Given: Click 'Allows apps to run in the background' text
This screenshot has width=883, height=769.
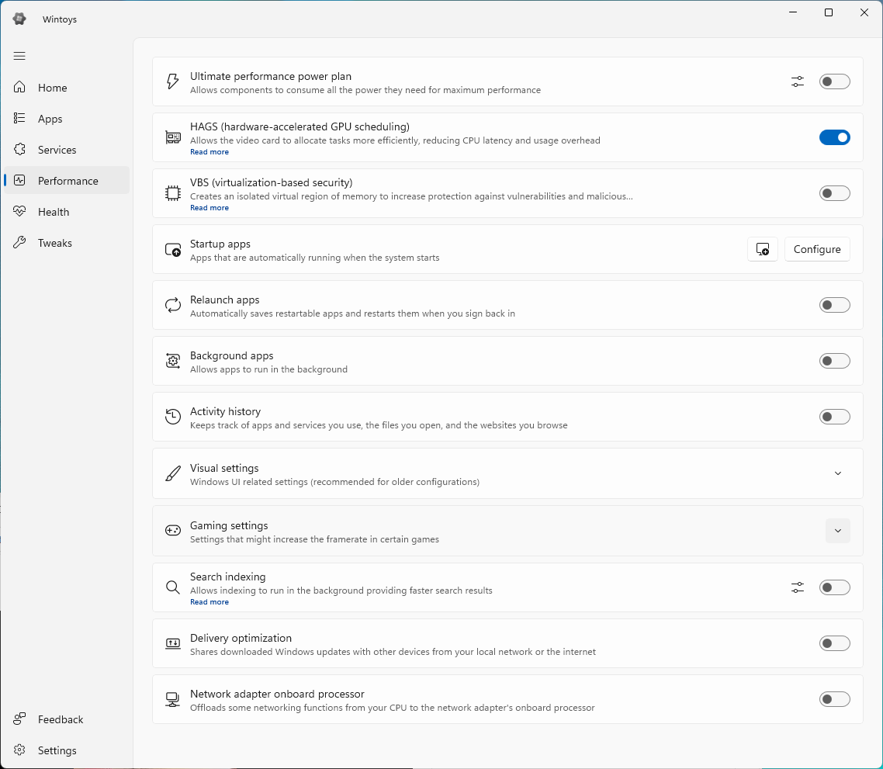Looking at the screenshot, I should point(268,369).
